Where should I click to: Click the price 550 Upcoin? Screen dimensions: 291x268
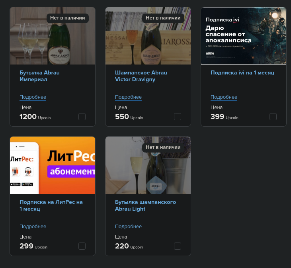129,117
